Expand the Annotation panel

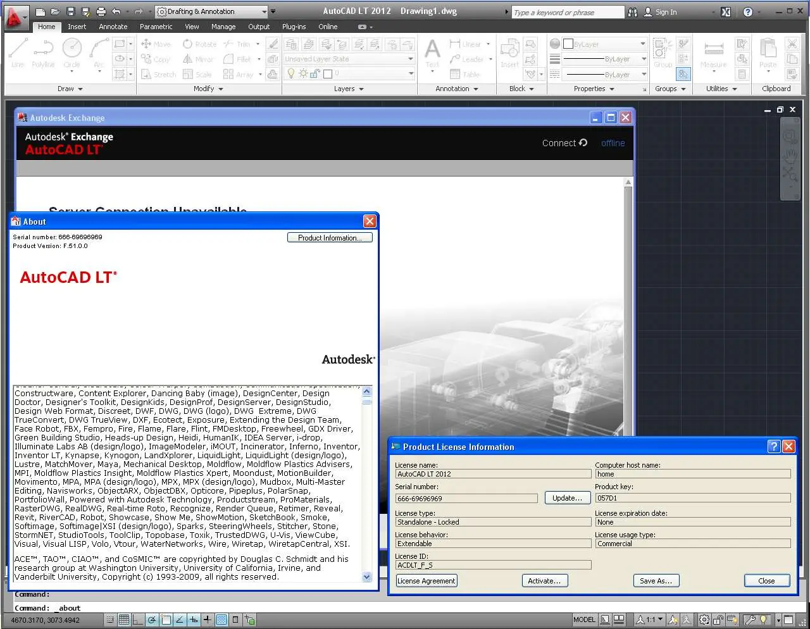click(x=456, y=89)
